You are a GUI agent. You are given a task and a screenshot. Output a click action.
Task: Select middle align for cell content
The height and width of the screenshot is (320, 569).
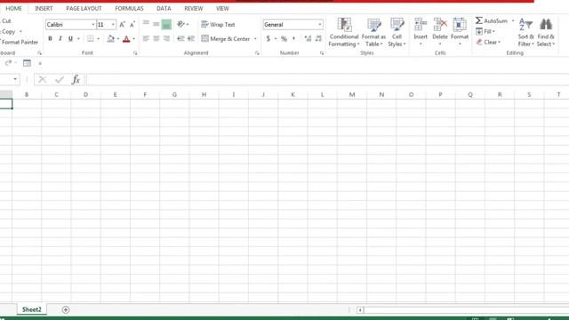(x=156, y=24)
